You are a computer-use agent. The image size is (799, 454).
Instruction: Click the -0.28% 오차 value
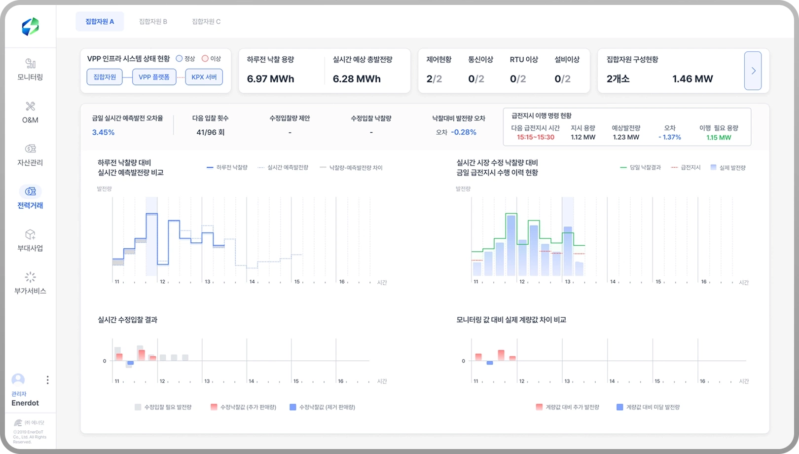[464, 132]
